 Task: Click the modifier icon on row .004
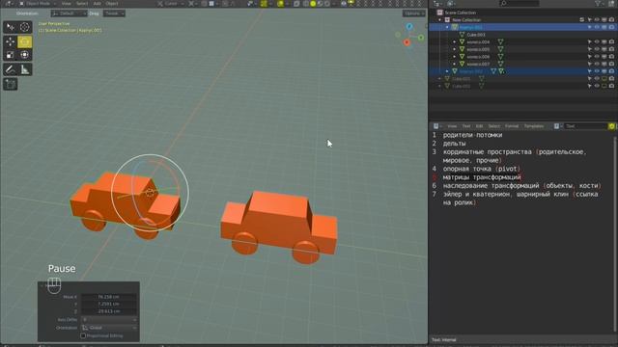pyautogui.click(x=500, y=41)
